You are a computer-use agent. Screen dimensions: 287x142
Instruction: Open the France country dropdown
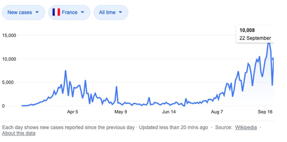[x=69, y=13]
